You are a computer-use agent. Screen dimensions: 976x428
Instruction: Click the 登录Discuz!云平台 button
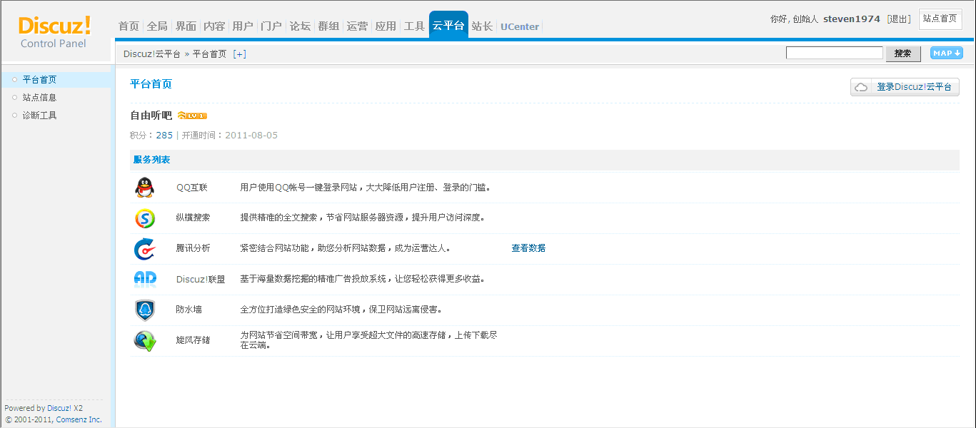click(x=905, y=87)
